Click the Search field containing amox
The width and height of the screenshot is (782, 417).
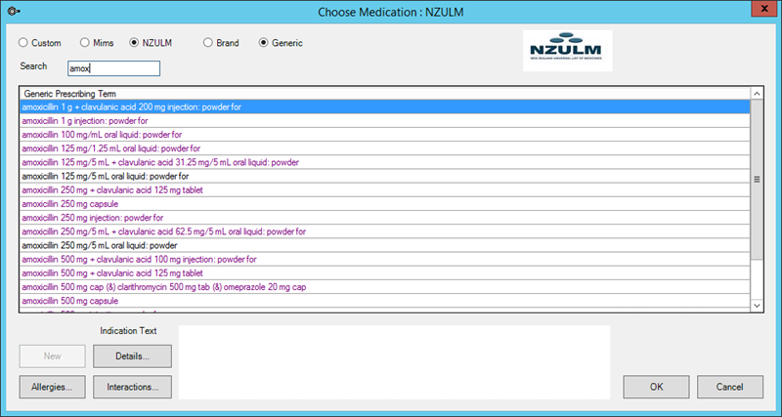(113, 68)
